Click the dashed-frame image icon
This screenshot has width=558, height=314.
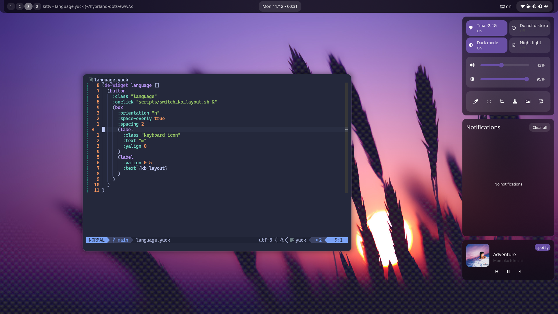541,101
